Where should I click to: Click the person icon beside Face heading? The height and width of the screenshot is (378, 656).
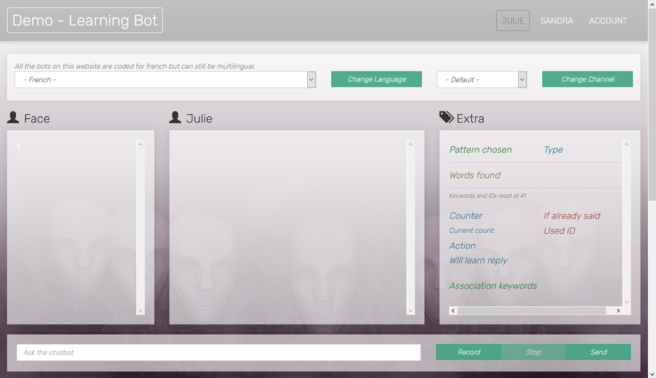tap(13, 117)
